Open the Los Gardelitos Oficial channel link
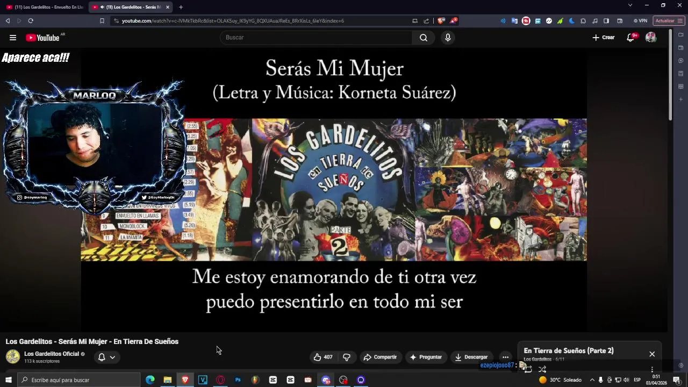 [x=52, y=354]
